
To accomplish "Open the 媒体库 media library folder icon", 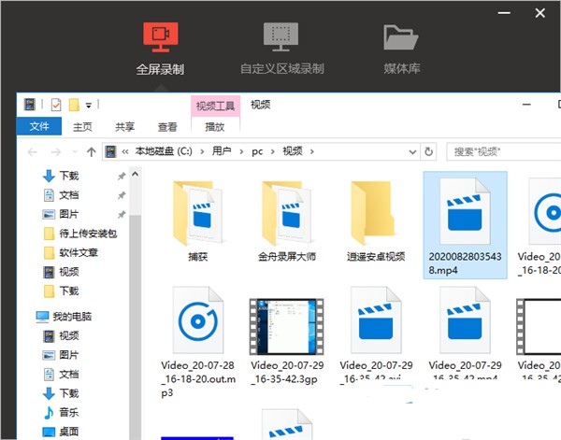I will [x=401, y=36].
